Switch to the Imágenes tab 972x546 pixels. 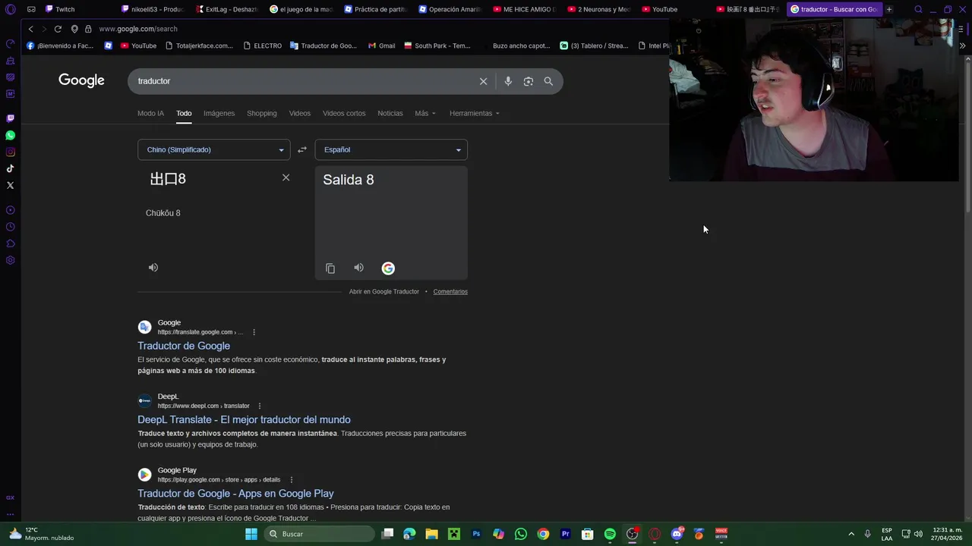pyautogui.click(x=219, y=113)
